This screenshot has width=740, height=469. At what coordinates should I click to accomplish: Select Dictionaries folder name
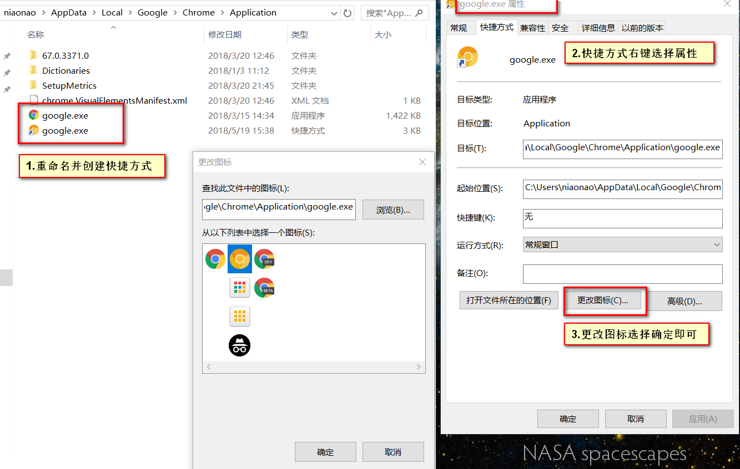coord(66,70)
